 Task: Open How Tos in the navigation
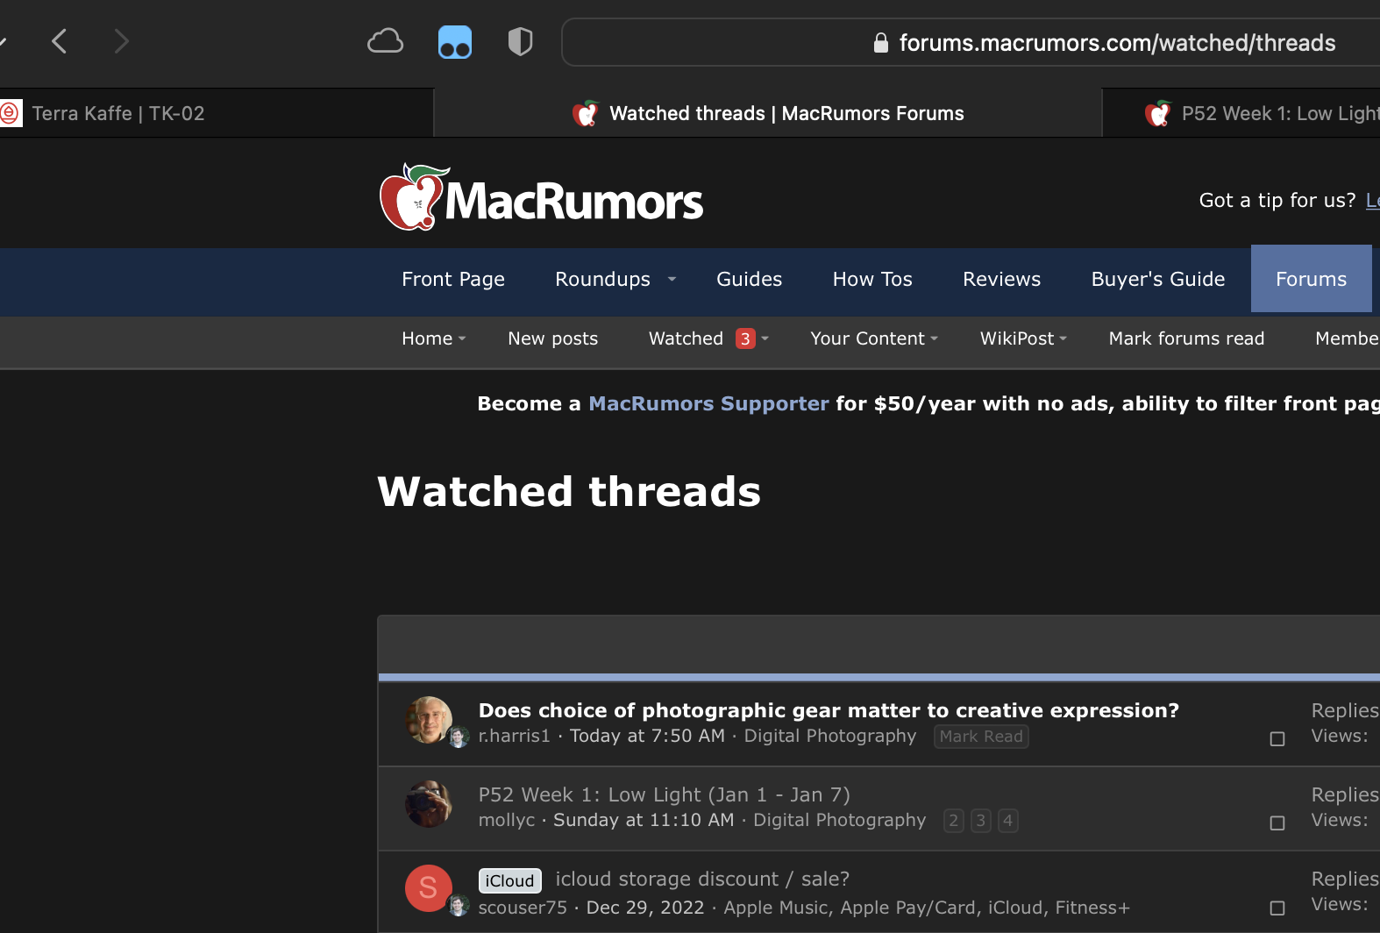pos(872,279)
